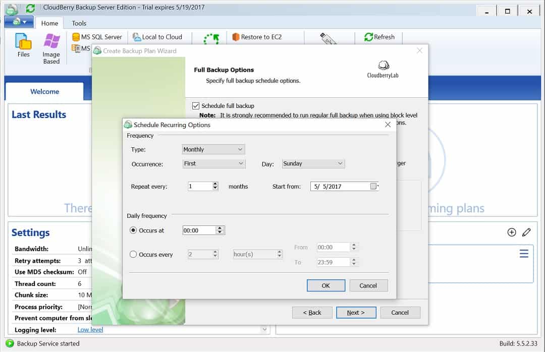Click the CloudBerry app icon in title bar
545x352 pixels.
pos(12,9)
